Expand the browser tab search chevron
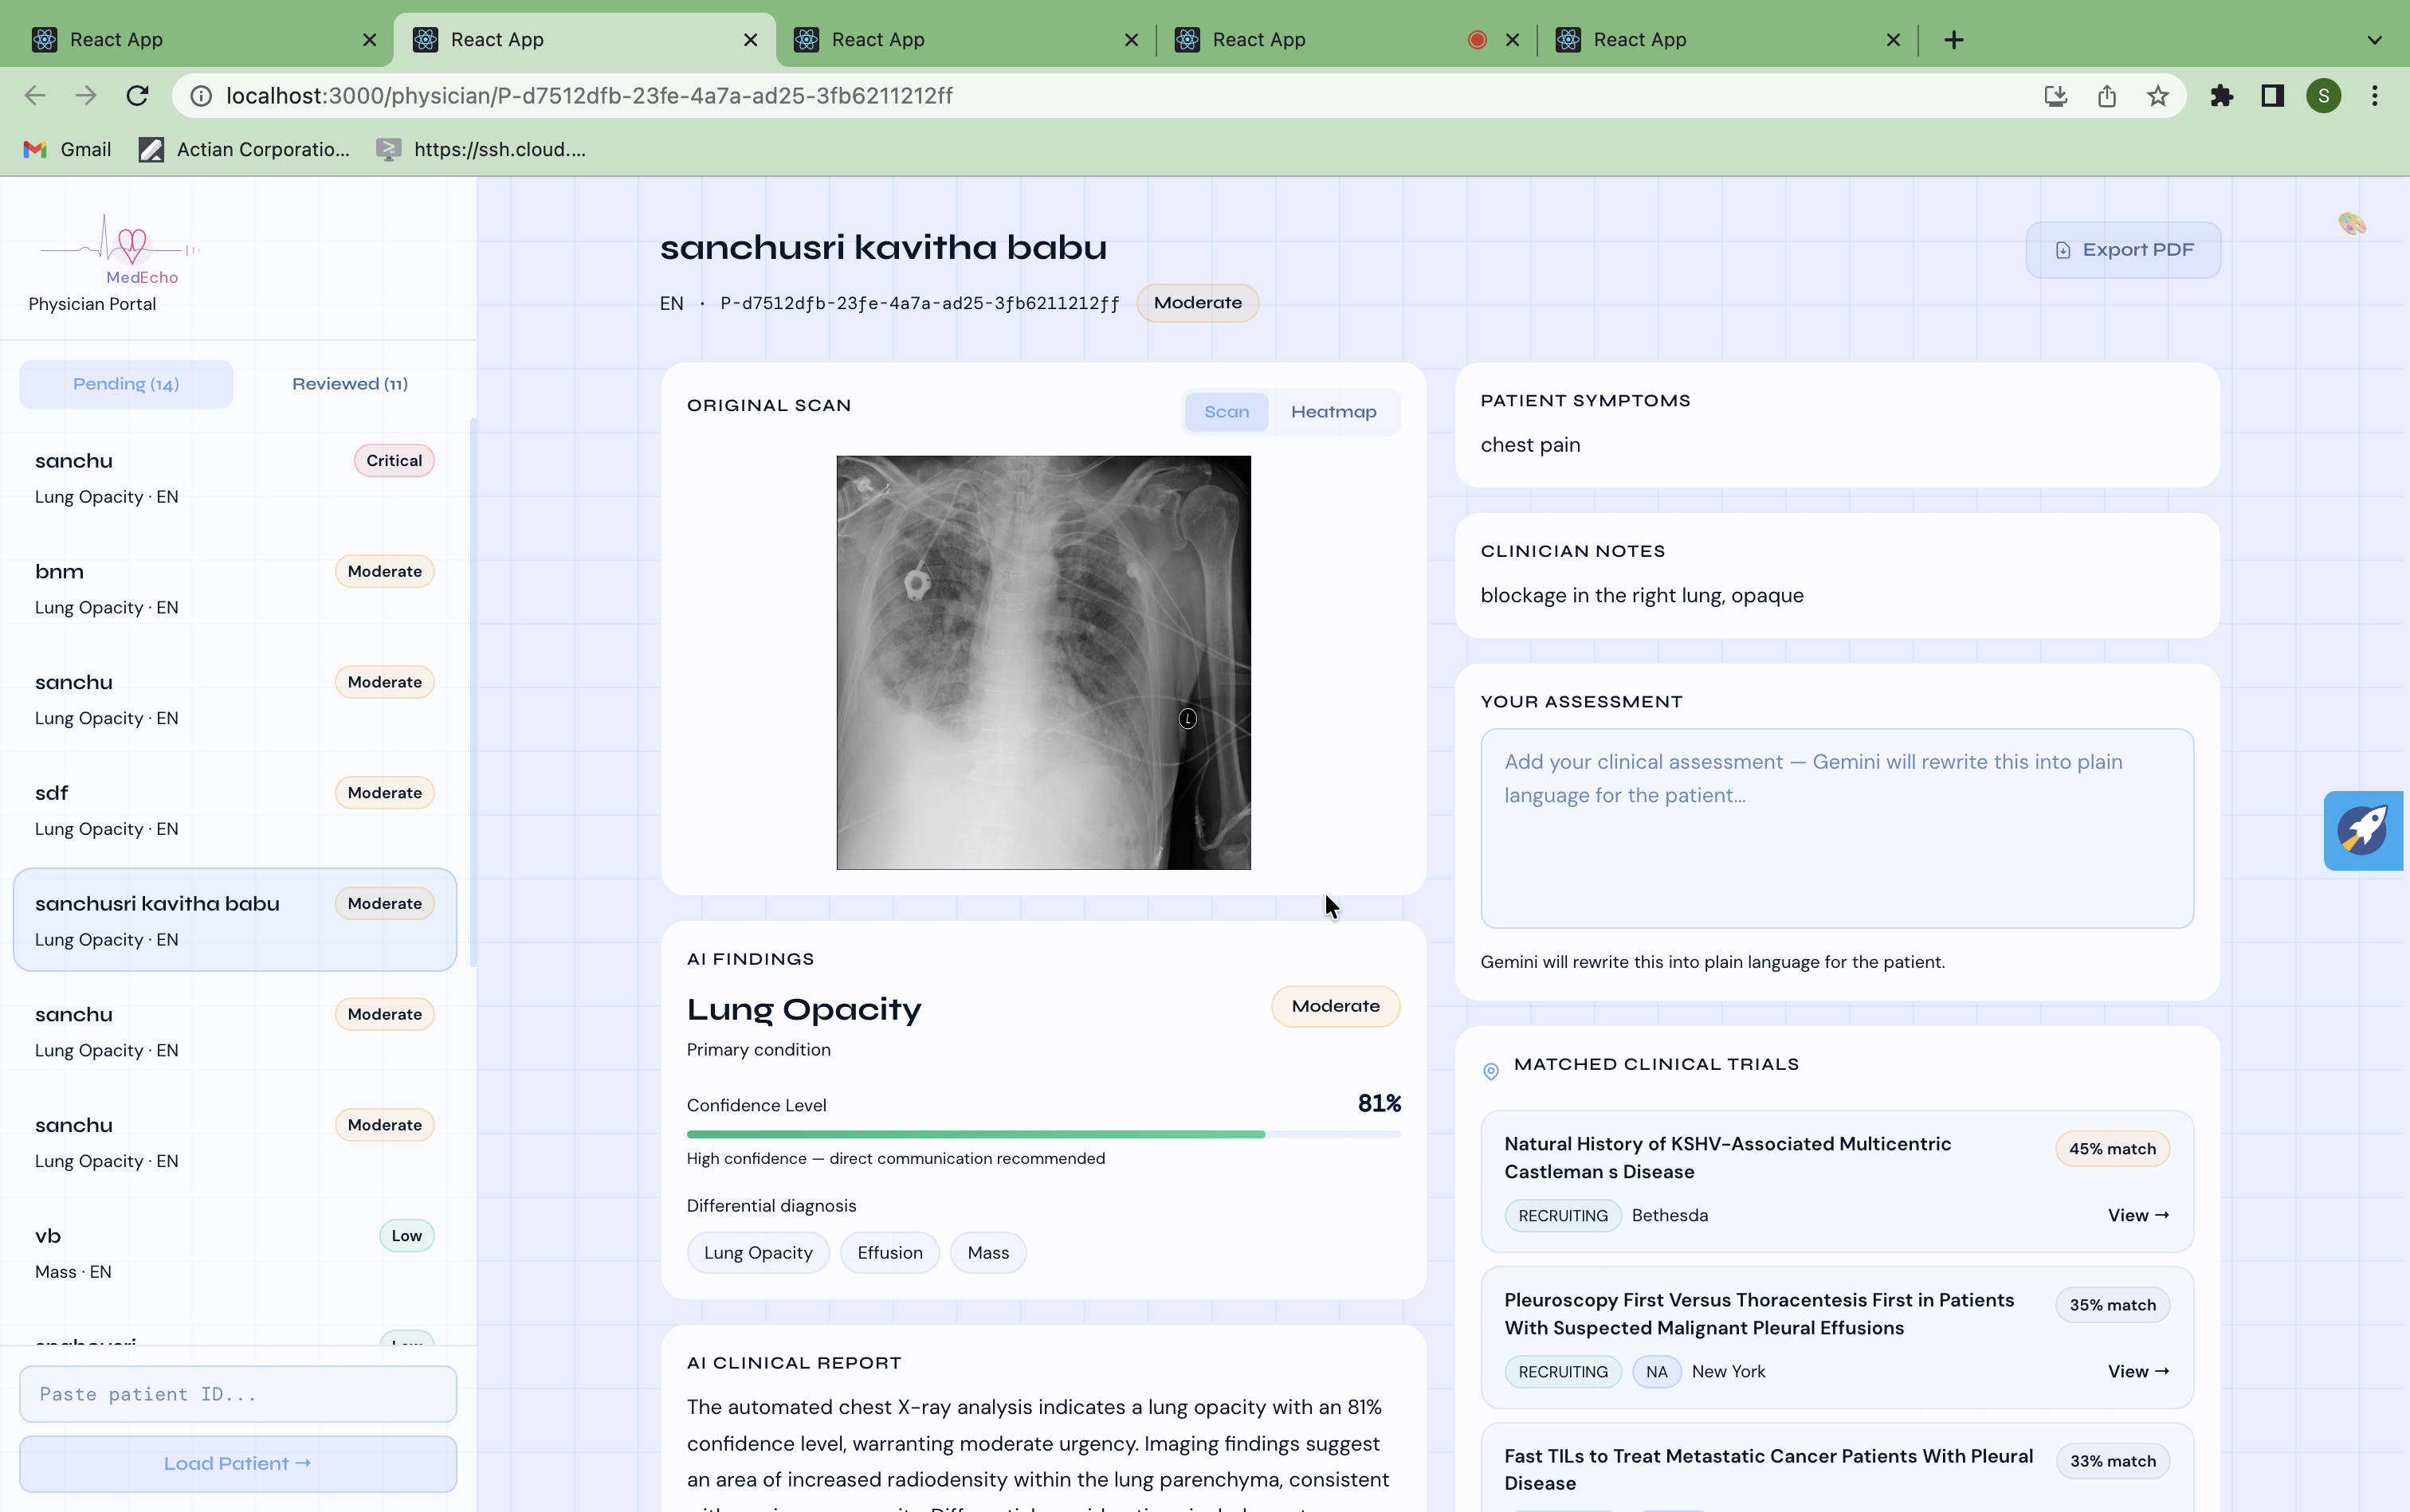Image resolution: width=2410 pixels, height=1512 pixels. pos(2374,40)
